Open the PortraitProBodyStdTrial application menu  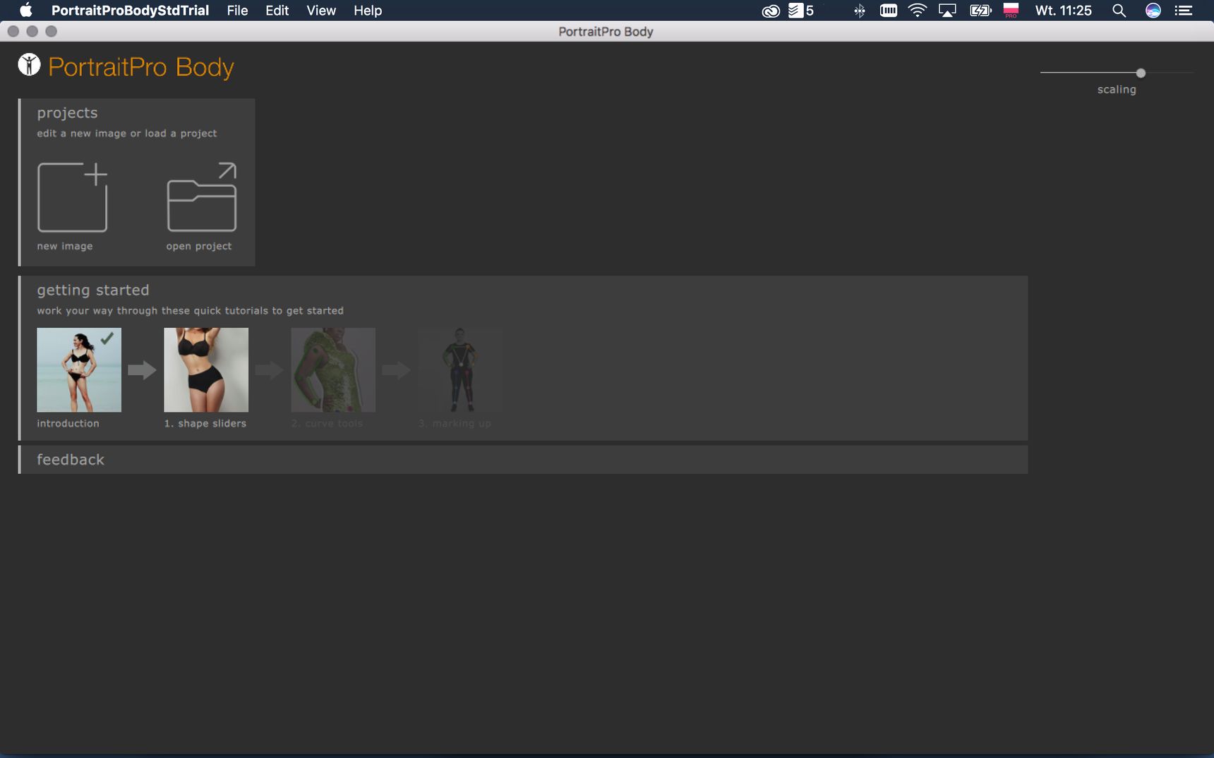[x=130, y=11]
